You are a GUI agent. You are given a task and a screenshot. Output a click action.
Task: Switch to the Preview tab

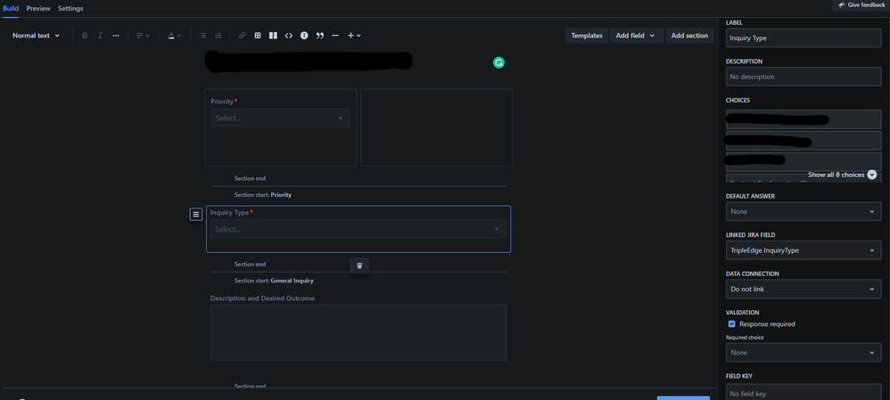coord(38,9)
